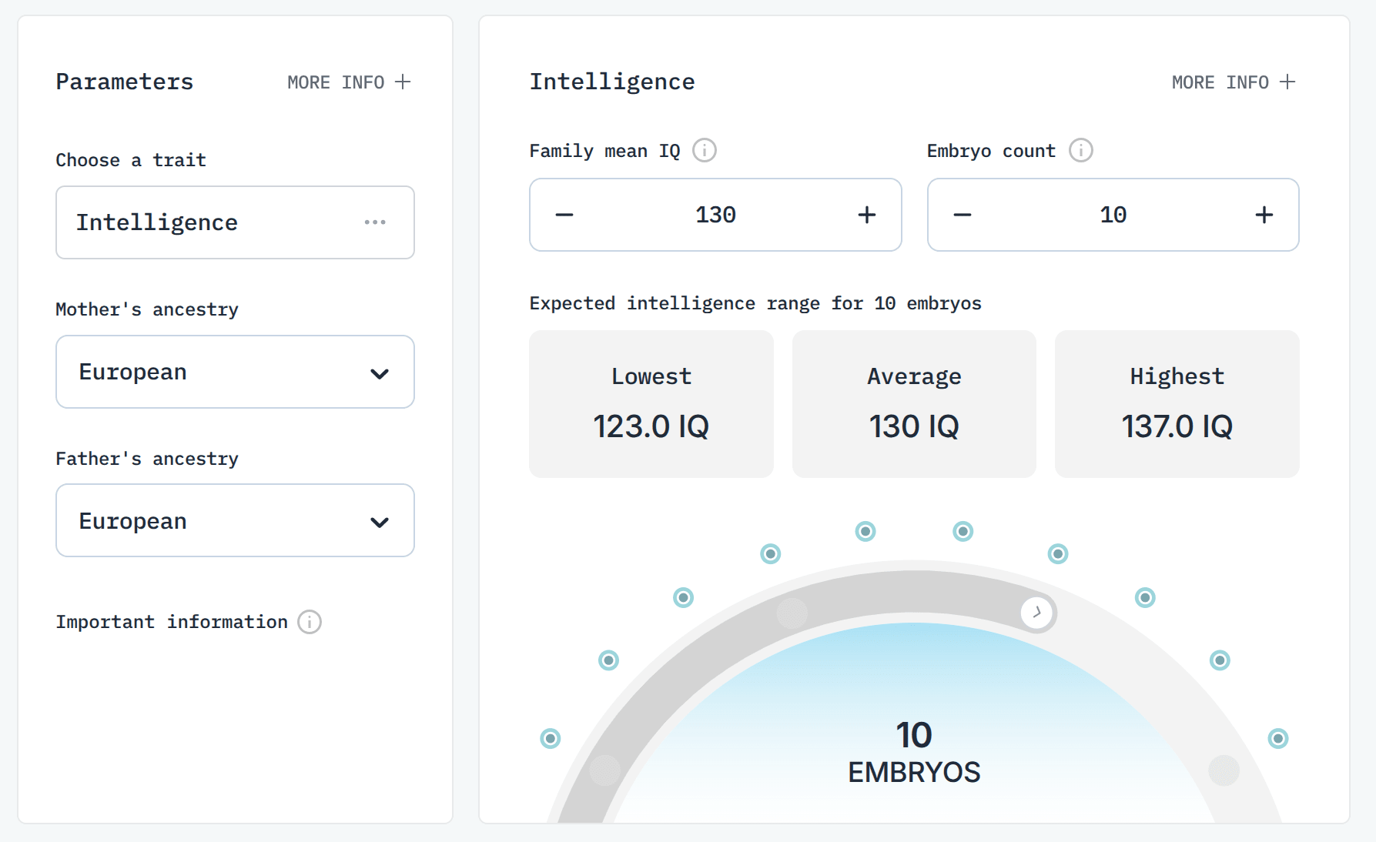Open the Choose a trait selector
The height and width of the screenshot is (842, 1376).
235,222
